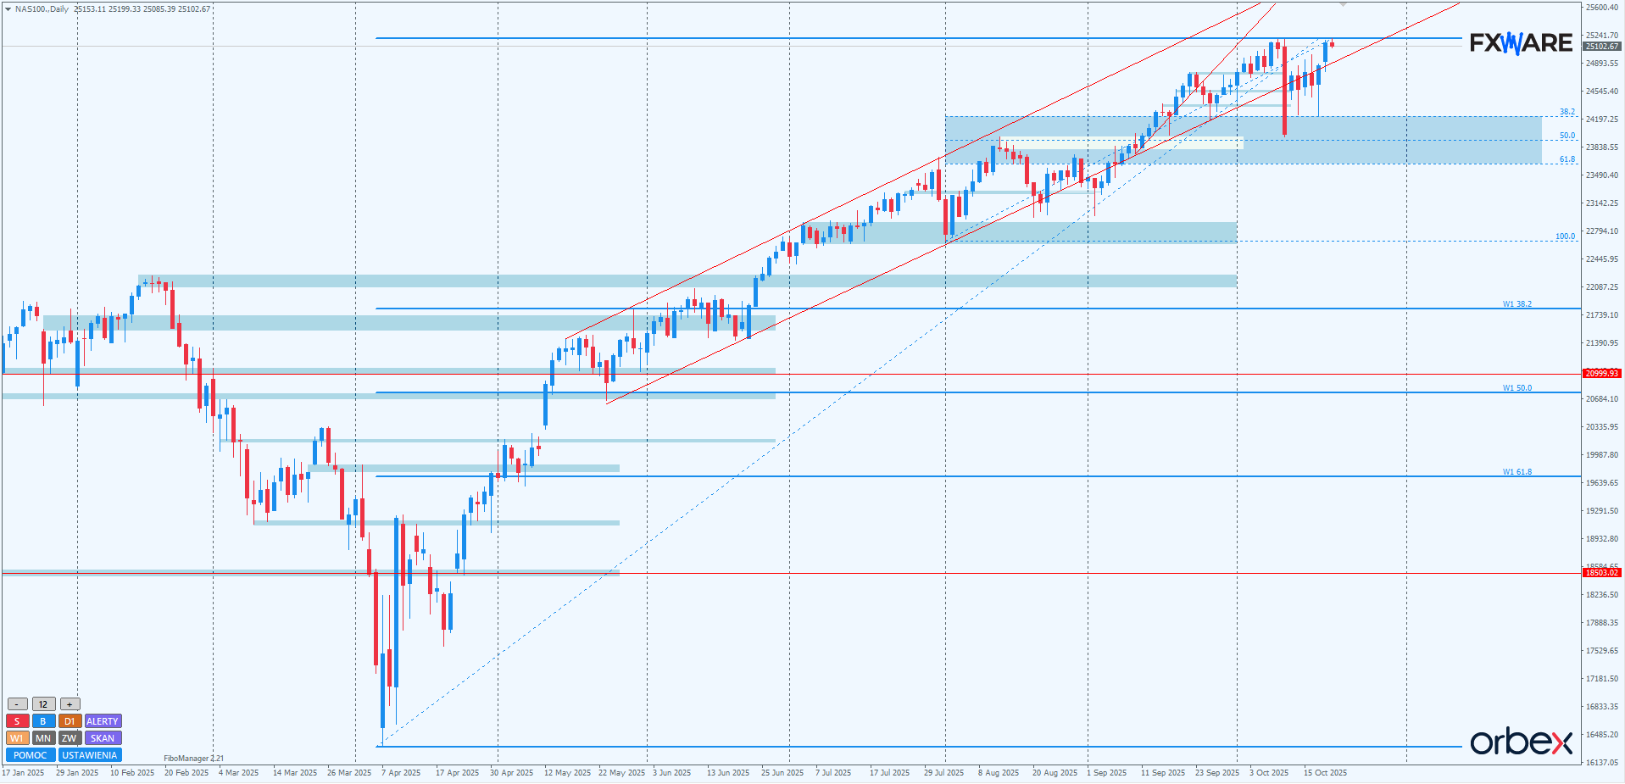
Task: Click the FXWARE logo
Action: click(1521, 43)
